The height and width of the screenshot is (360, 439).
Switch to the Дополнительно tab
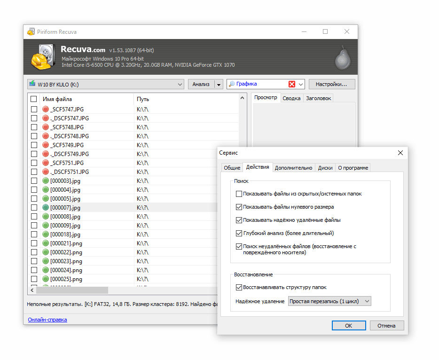293,168
